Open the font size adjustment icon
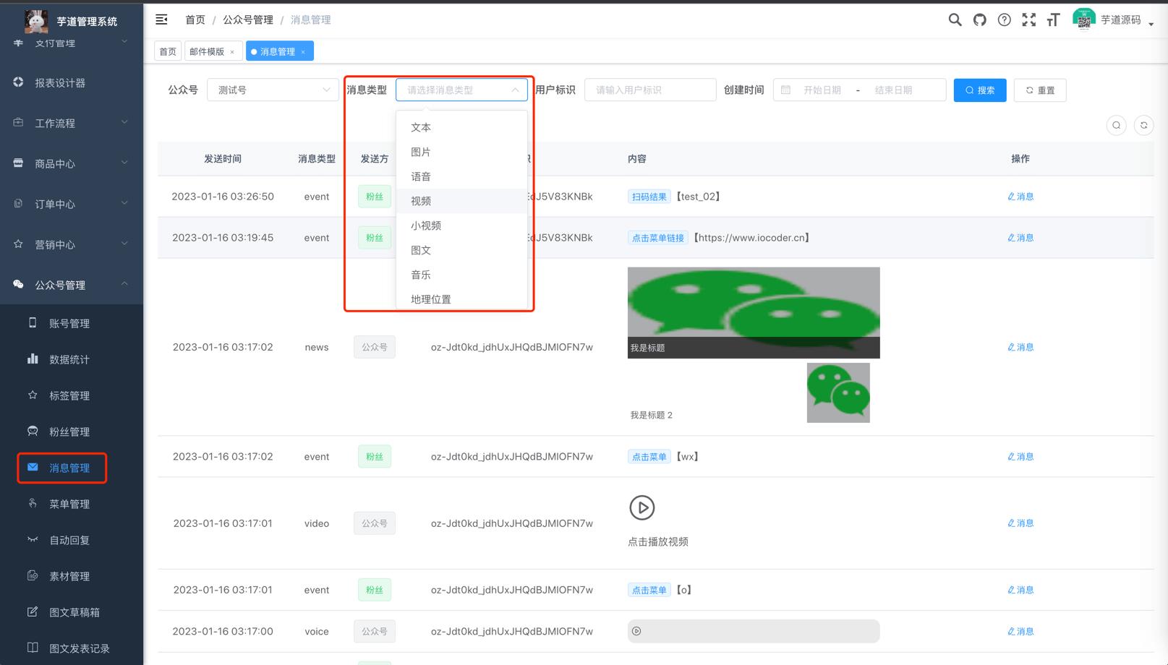 (x=1053, y=20)
